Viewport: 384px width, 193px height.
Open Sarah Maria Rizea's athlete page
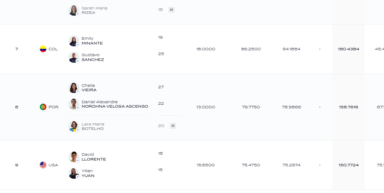94,10
